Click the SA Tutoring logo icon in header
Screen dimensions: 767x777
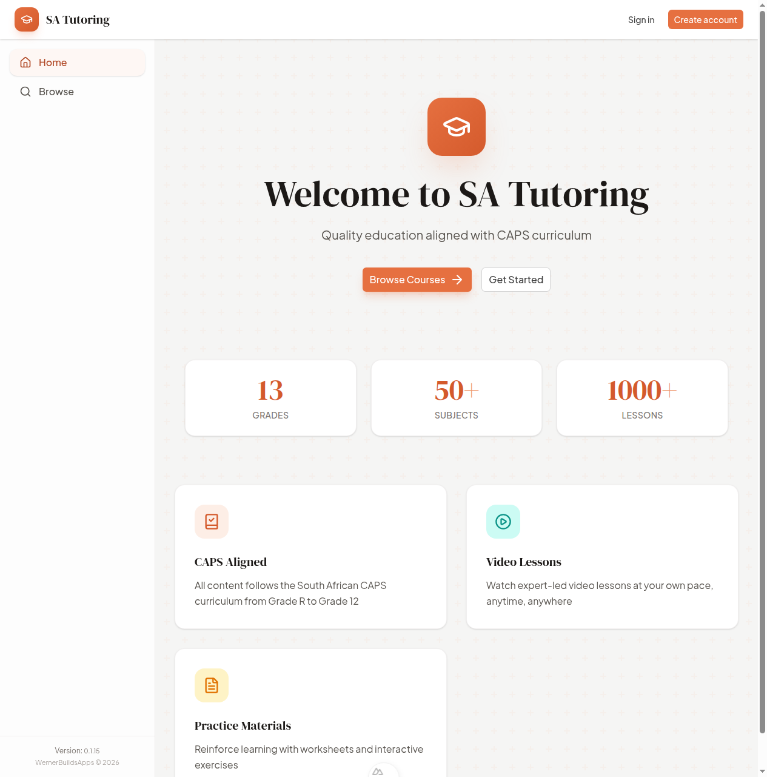point(27,19)
